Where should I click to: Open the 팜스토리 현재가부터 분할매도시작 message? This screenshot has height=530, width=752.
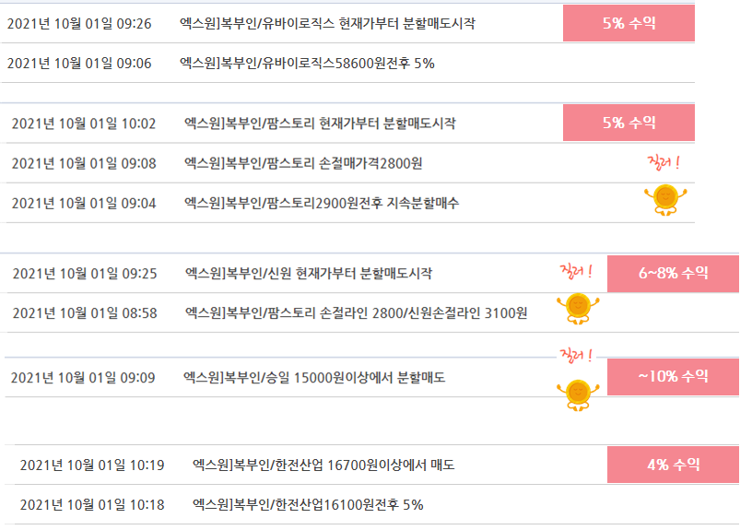(320, 124)
